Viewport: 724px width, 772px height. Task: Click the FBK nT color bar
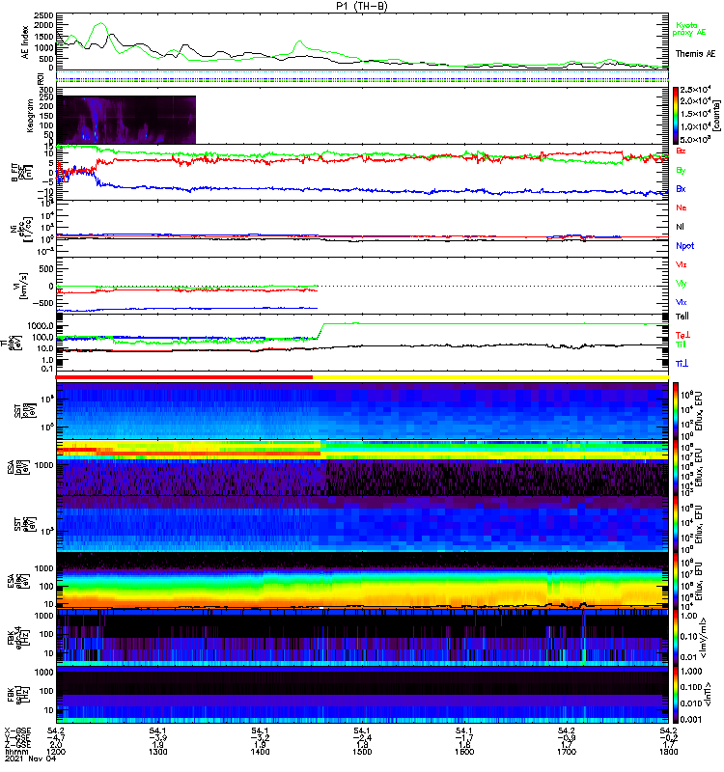coord(676,695)
